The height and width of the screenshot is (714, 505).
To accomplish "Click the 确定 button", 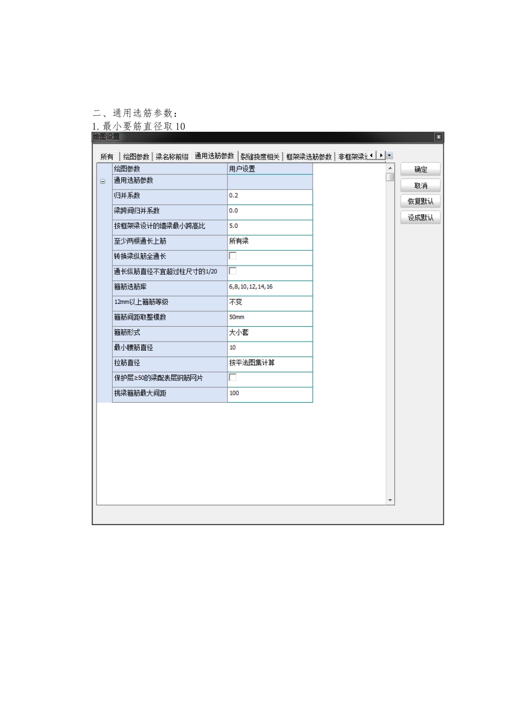I will [x=420, y=169].
